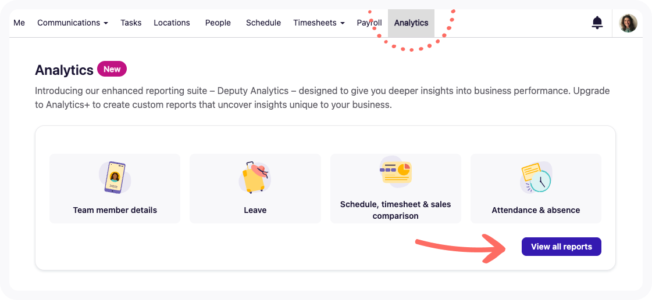Open the Team member details report card
Viewport: 652px width, 300px height.
point(115,189)
